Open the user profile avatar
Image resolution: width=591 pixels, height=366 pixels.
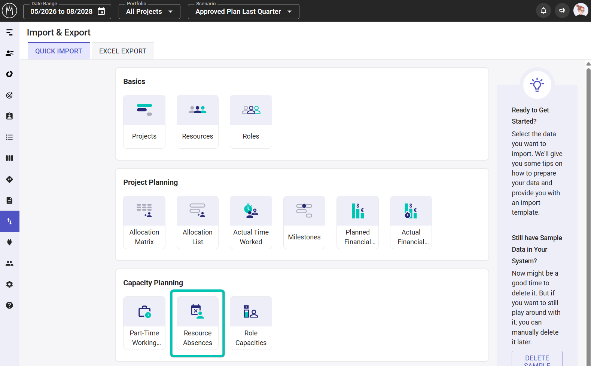coord(581,10)
